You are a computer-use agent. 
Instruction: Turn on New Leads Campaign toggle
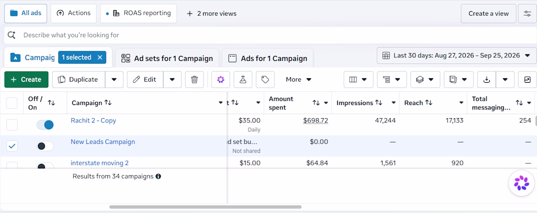point(45,146)
